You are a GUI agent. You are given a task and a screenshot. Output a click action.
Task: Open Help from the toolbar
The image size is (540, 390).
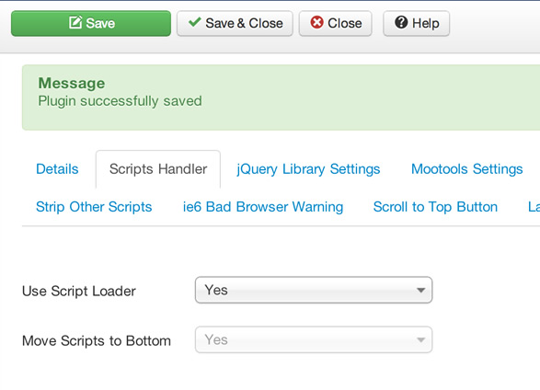[417, 23]
